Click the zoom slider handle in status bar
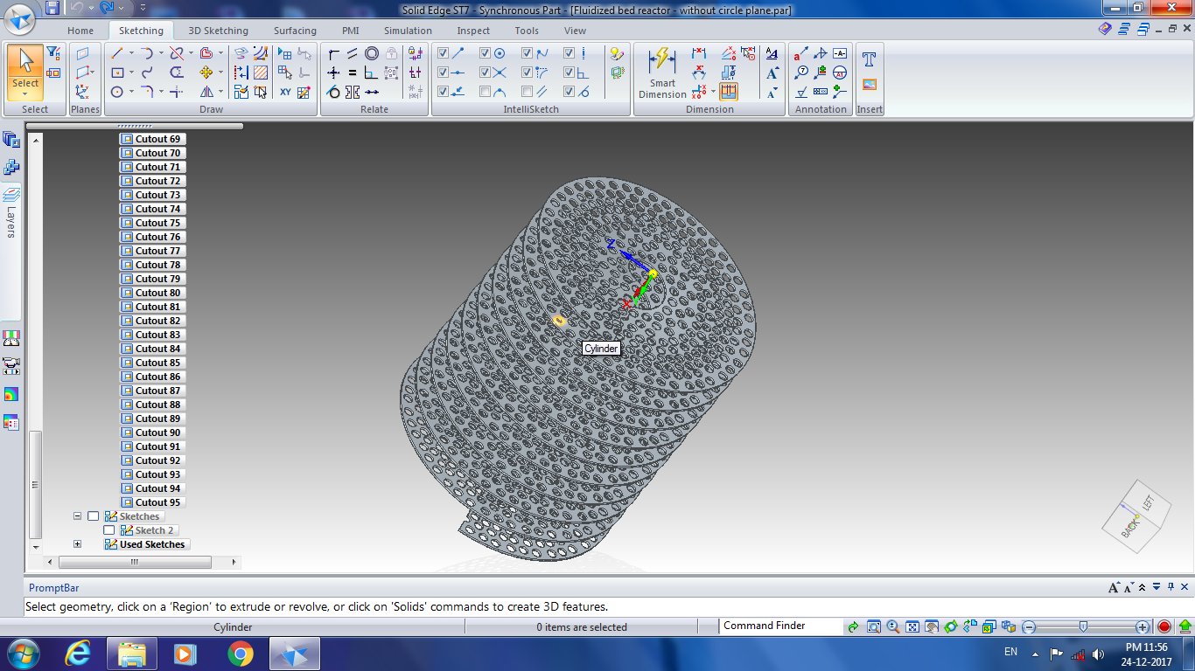This screenshot has height=671, width=1195. click(1083, 626)
